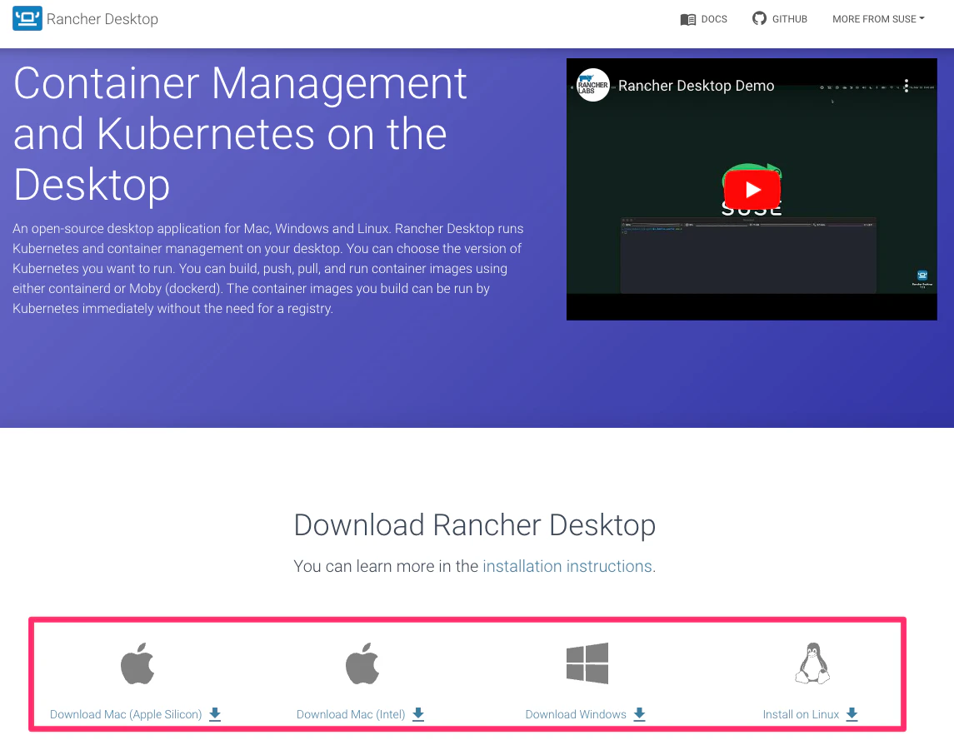Open the Rancher Desktop title link
This screenshot has width=954, height=740.
(x=102, y=19)
